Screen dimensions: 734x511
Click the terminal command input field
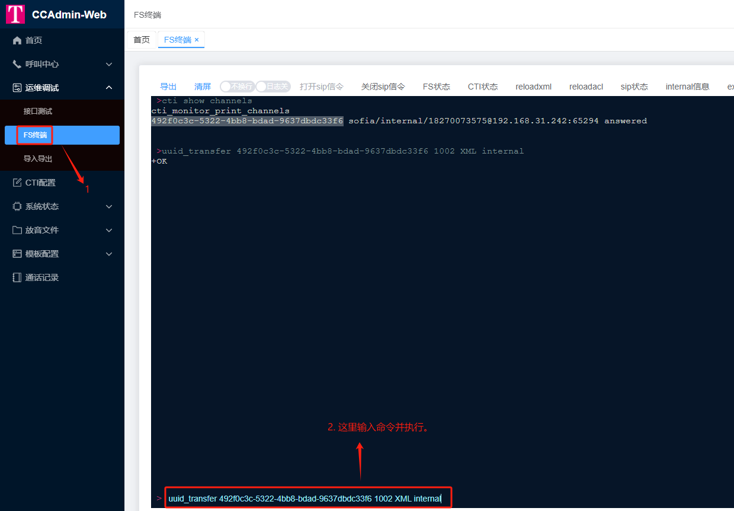point(308,498)
